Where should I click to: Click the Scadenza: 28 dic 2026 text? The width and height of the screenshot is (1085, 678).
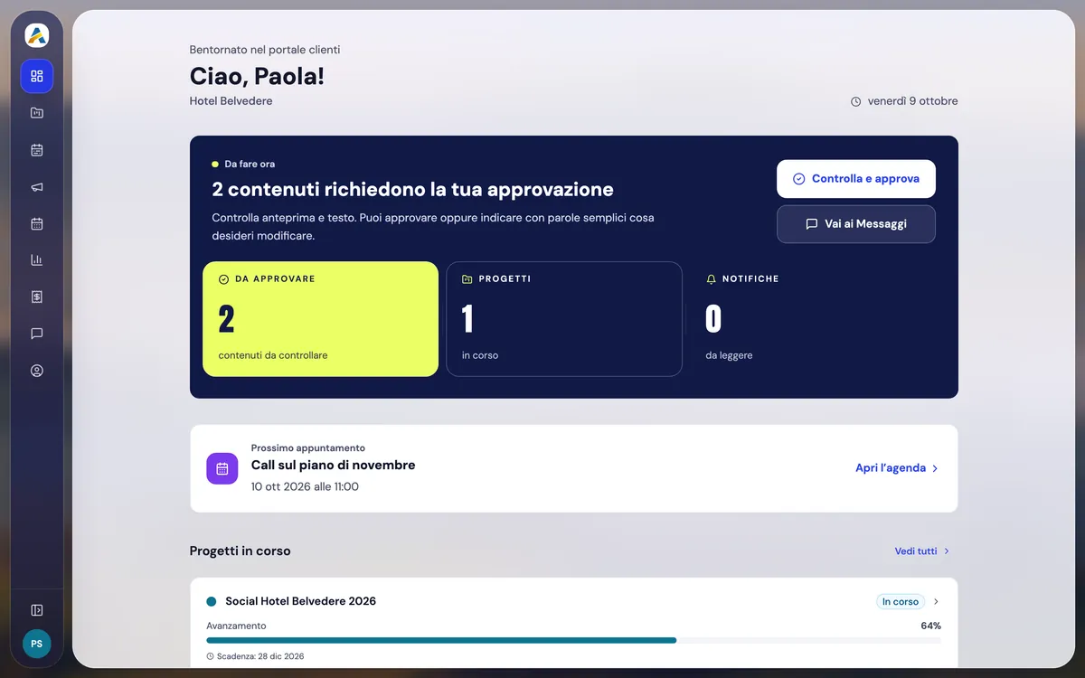260,656
